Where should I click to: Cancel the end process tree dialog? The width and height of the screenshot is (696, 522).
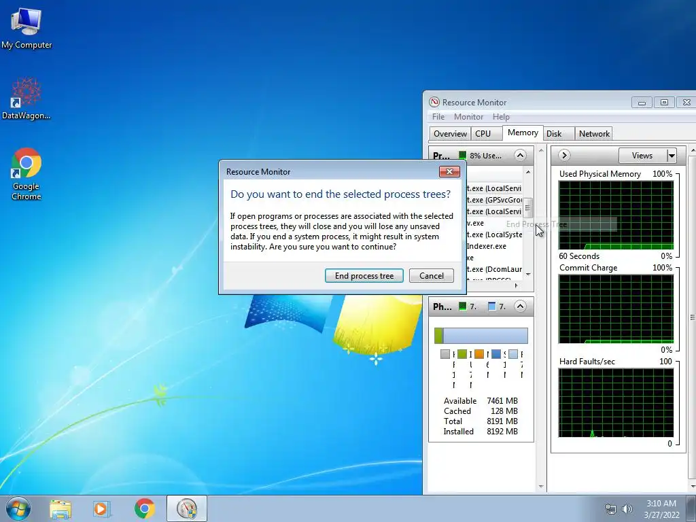point(432,276)
